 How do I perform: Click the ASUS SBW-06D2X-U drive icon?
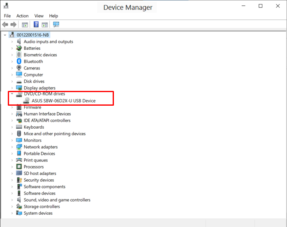[27, 100]
